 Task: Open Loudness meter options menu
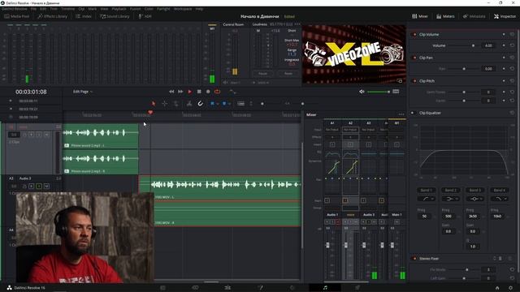(x=297, y=24)
